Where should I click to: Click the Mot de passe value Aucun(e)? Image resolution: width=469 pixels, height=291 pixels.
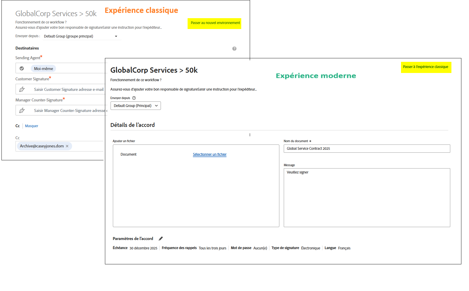[x=260, y=248]
